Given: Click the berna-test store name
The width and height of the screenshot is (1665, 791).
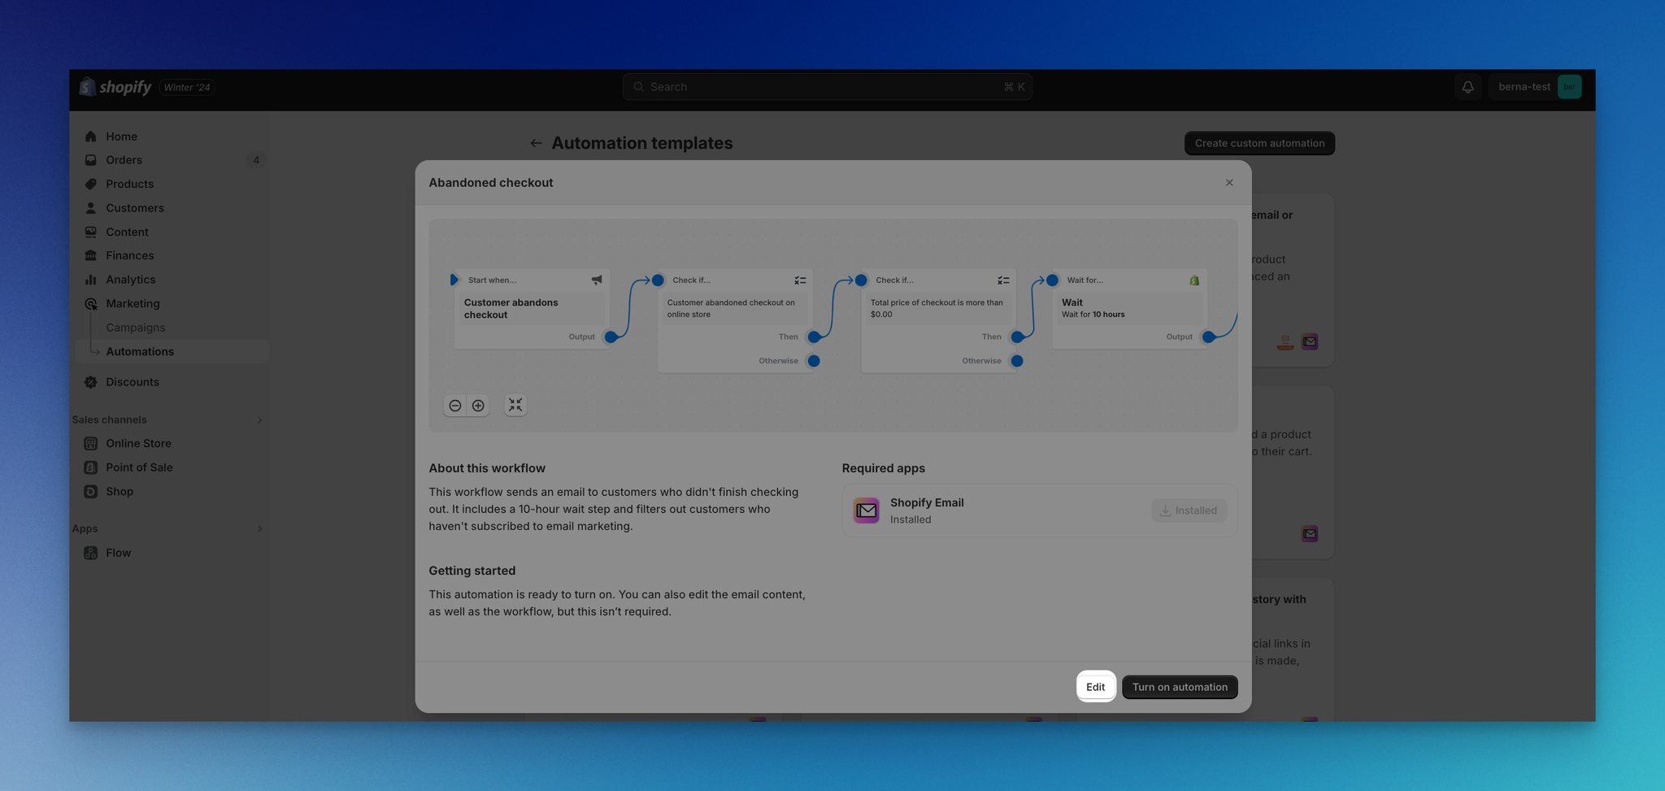Looking at the screenshot, I should point(1524,87).
